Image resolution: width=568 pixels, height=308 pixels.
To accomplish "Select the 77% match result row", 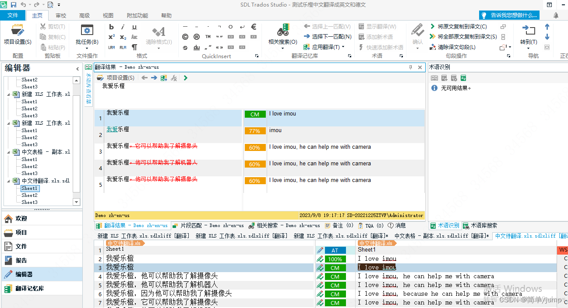I will point(259,135).
